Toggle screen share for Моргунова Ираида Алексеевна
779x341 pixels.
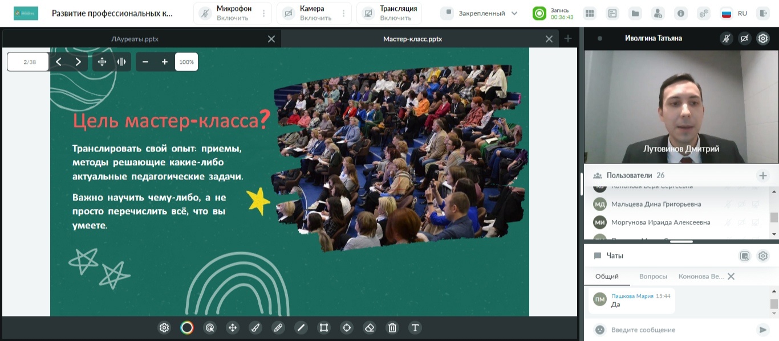click(755, 222)
